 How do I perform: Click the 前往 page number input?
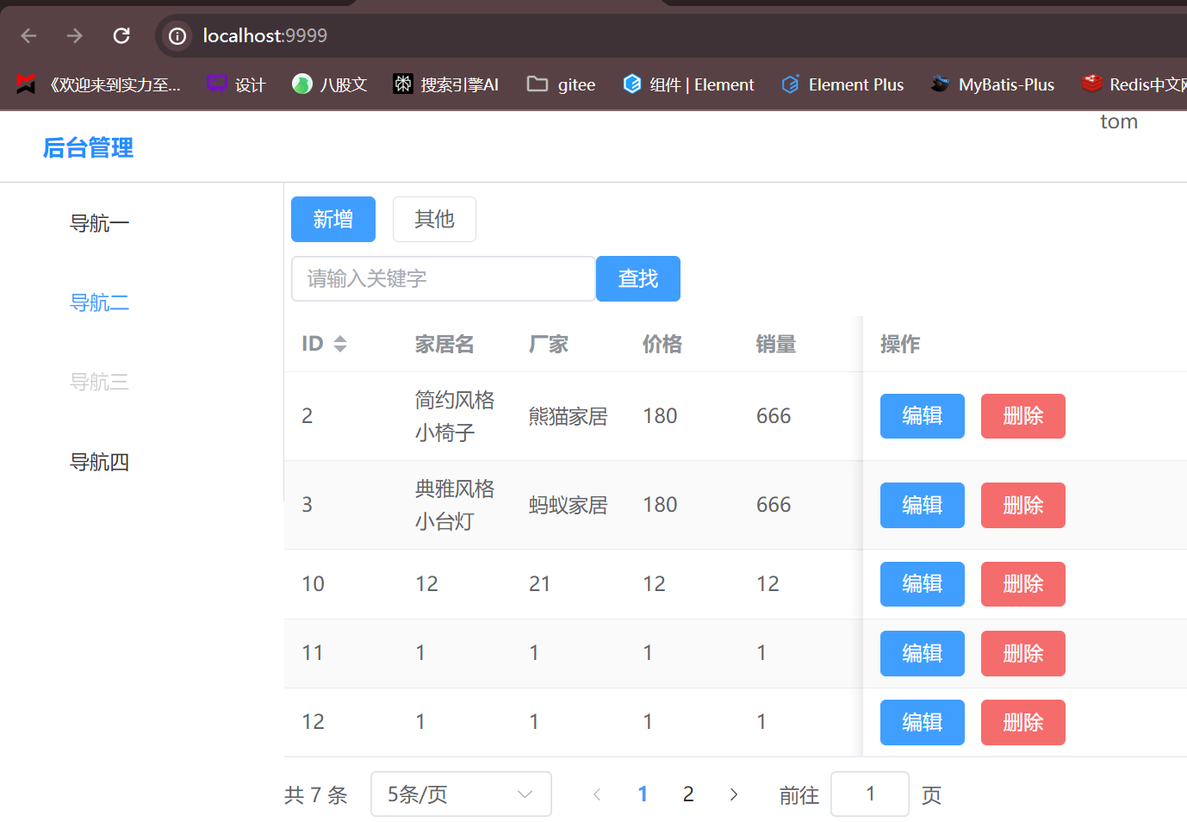pyautogui.click(x=870, y=794)
